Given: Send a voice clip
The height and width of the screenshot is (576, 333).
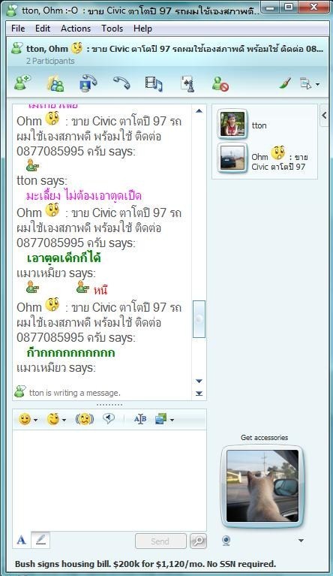Looking at the screenshot, I should pos(109,418).
